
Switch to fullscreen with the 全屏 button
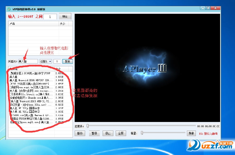pos(121,133)
